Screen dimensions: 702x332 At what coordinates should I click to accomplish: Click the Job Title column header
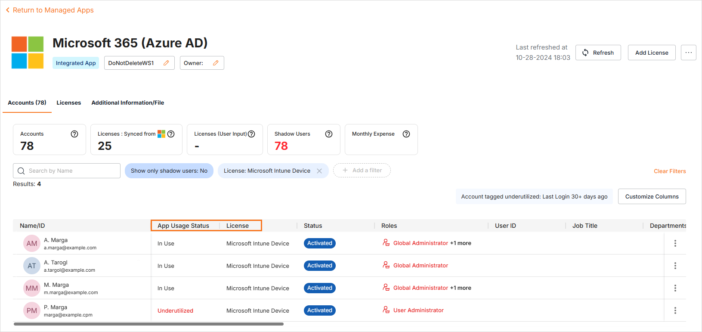(585, 226)
